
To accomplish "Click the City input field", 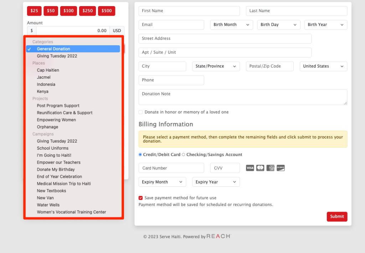I will (162, 66).
